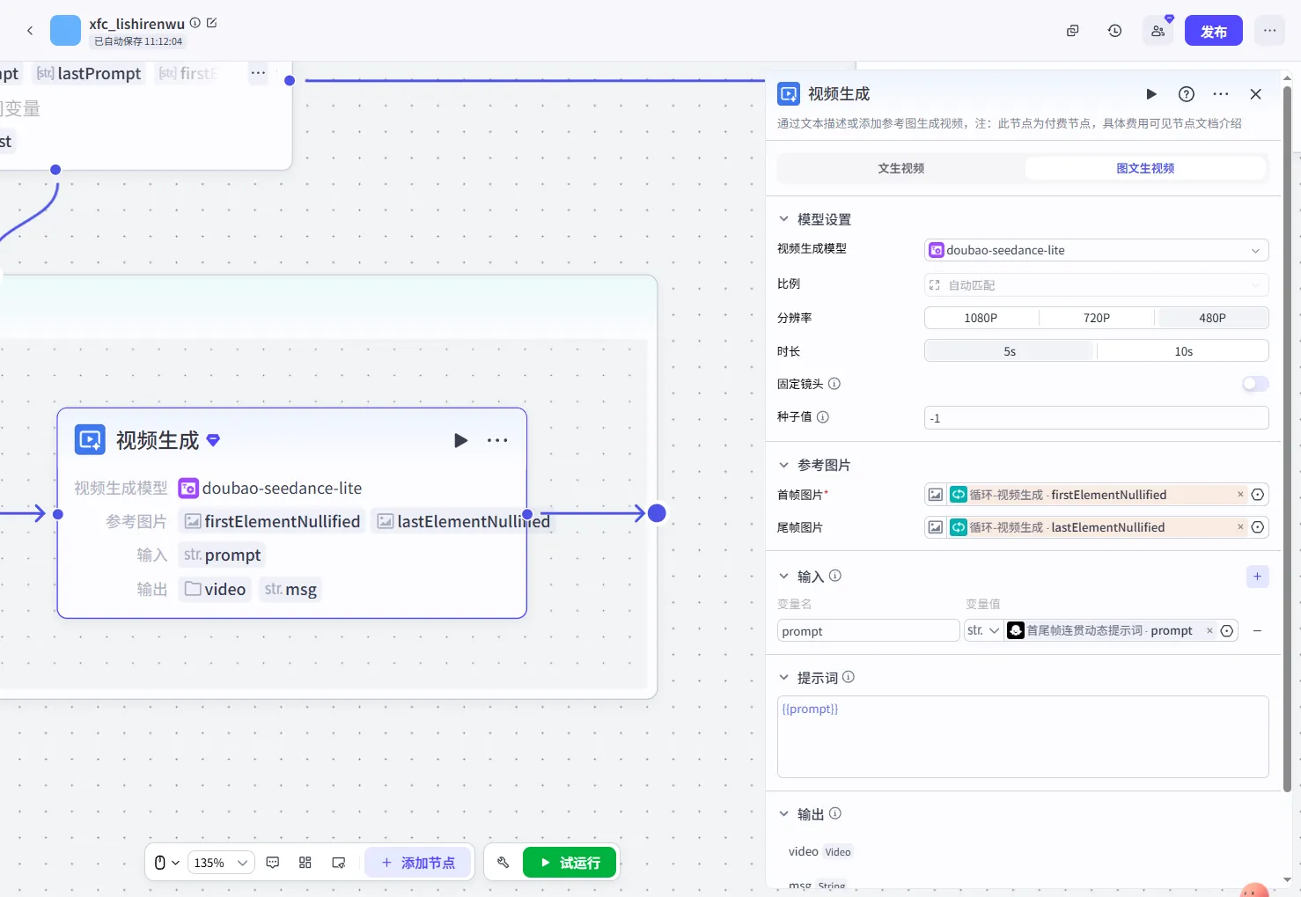1301x897 pixels.
Task: Select the 1080P resolution option
Action: [x=981, y=318]
